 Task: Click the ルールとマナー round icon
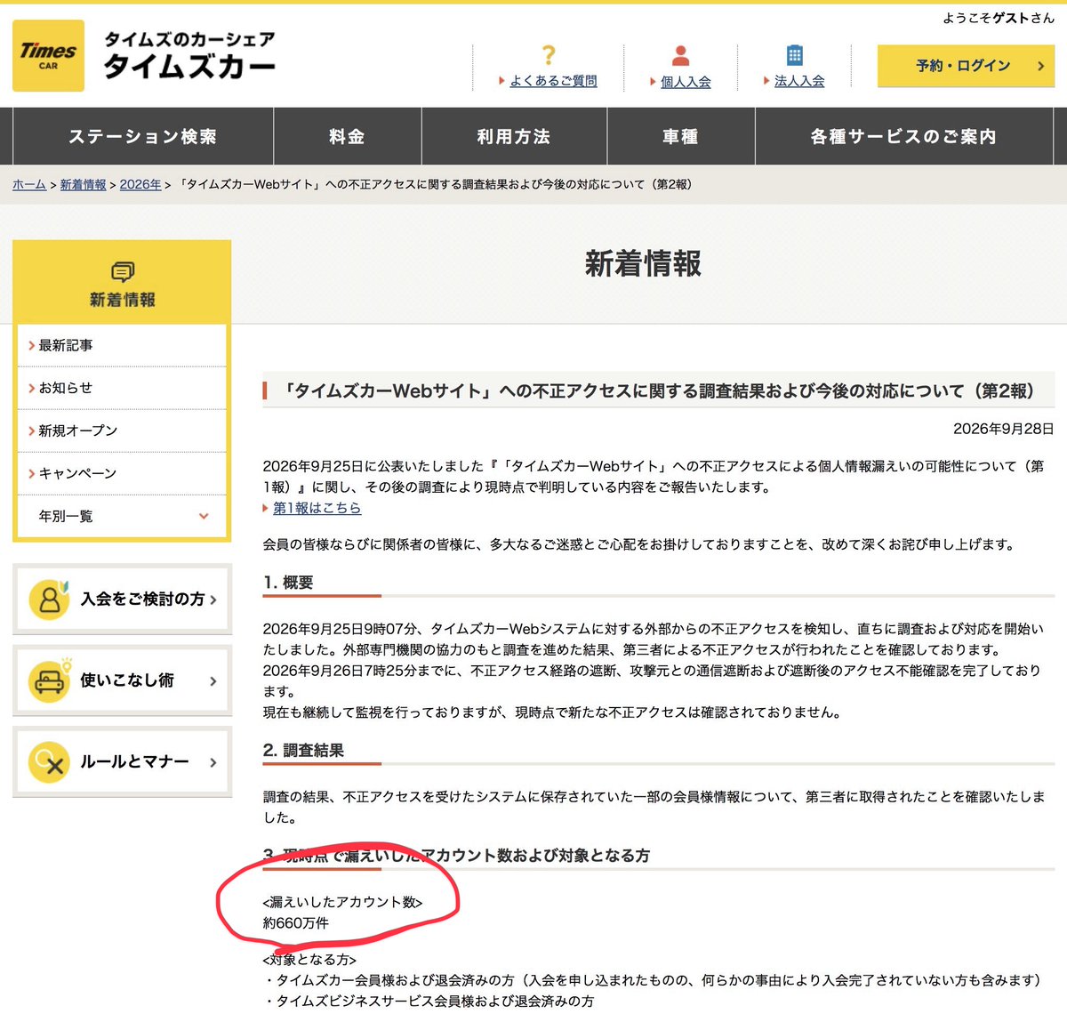[50, 762]
